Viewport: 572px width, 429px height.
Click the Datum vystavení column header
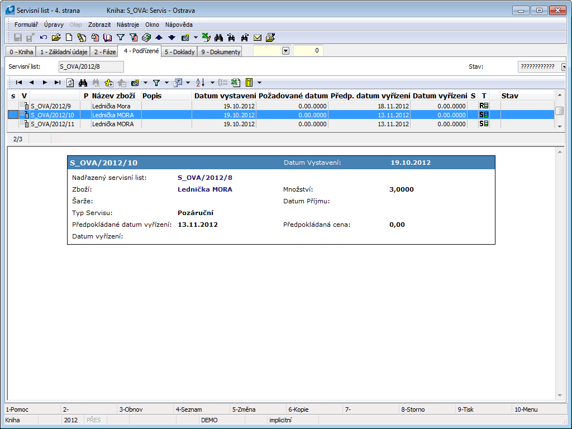pyautogui.click(x=225, y=96)
